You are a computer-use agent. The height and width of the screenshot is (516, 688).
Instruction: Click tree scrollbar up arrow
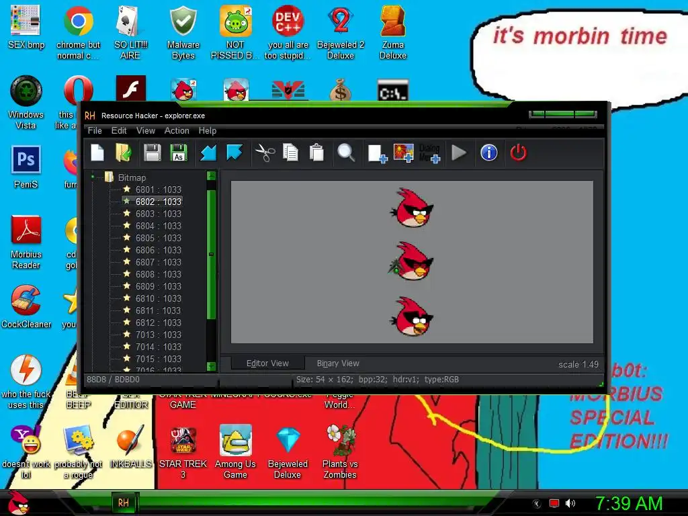click(211, 176)
